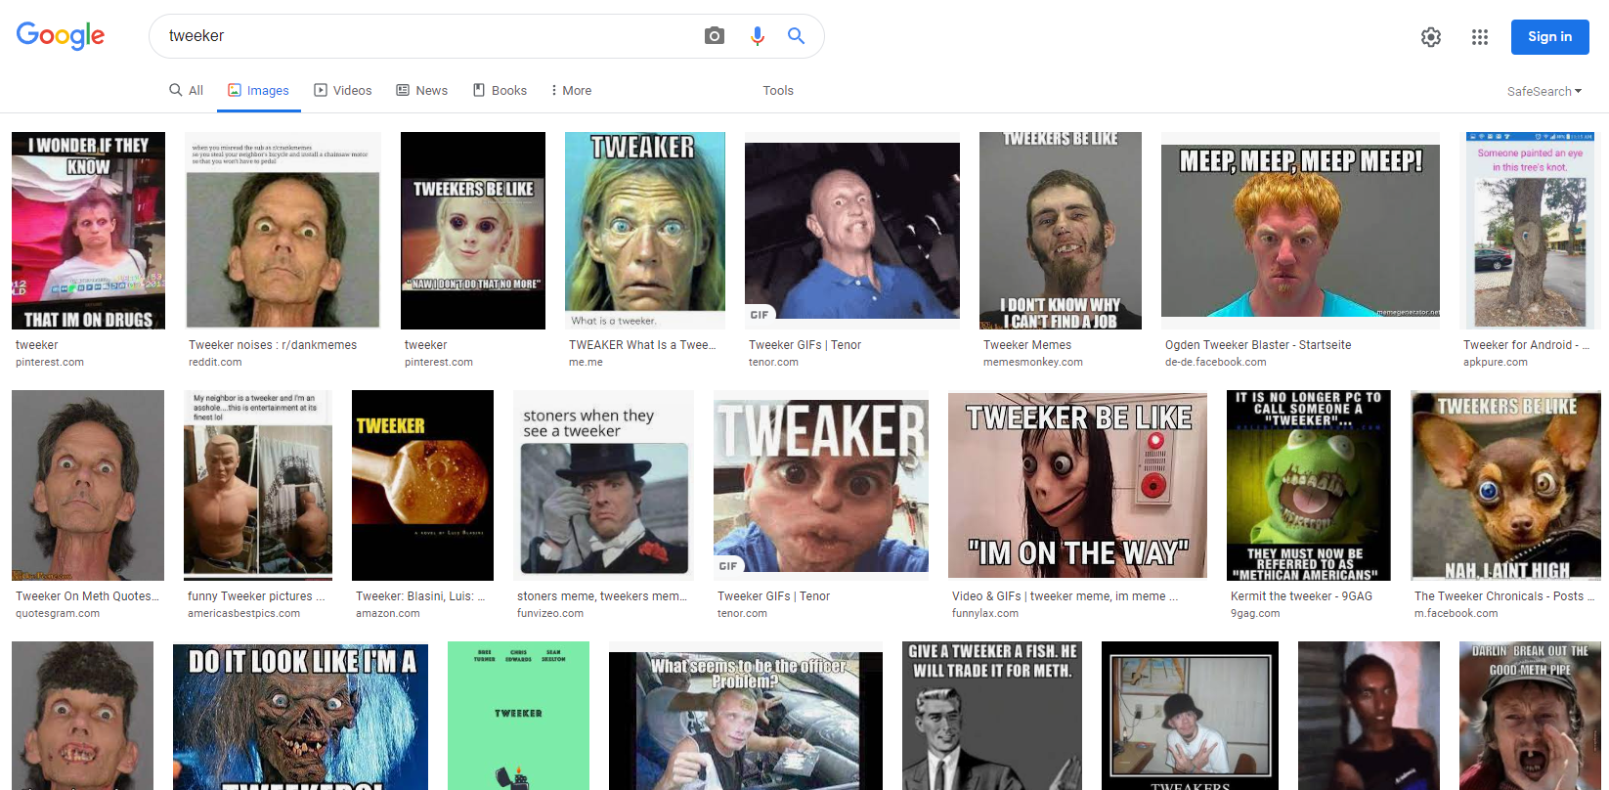Screen dimensions: 1609x790
Task: Click the apkpure.com source link
Action: click(x=1495, y=362)
